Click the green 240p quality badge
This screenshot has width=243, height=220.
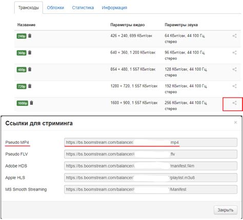(22, 36)
